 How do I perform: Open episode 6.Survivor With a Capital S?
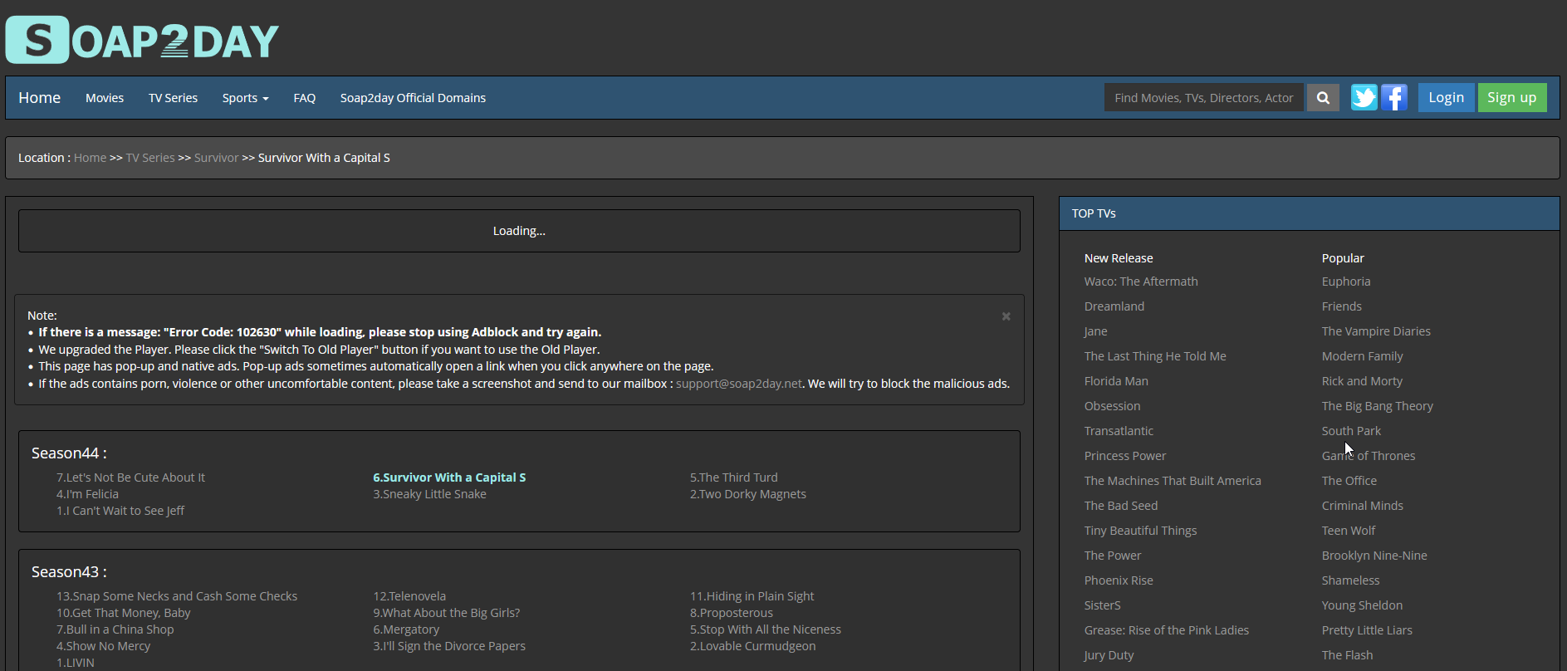tap(449, 478)
